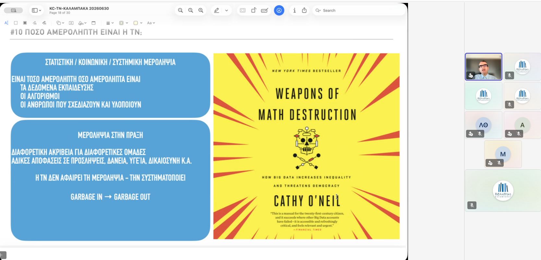The height and width of the screenshot is (260, 541).
Task: Click the slide heading '#10 ΠΟΣΟ ΑΜΕΡΟΛΗΠΤΗ ΕΙΝΑΙ Η ΤΝ'
Action: [76, 32]
